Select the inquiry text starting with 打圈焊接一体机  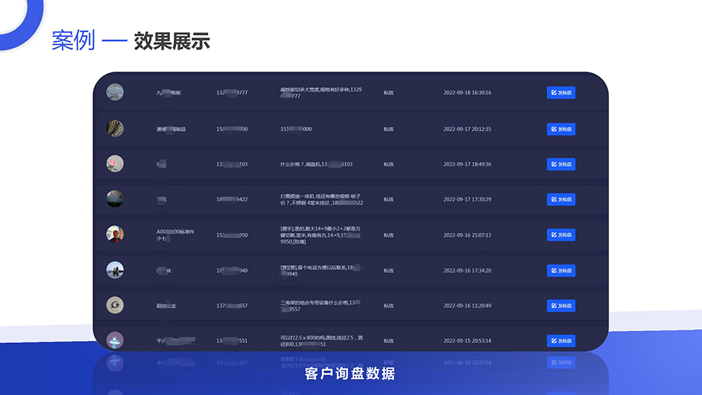[322, 199]
